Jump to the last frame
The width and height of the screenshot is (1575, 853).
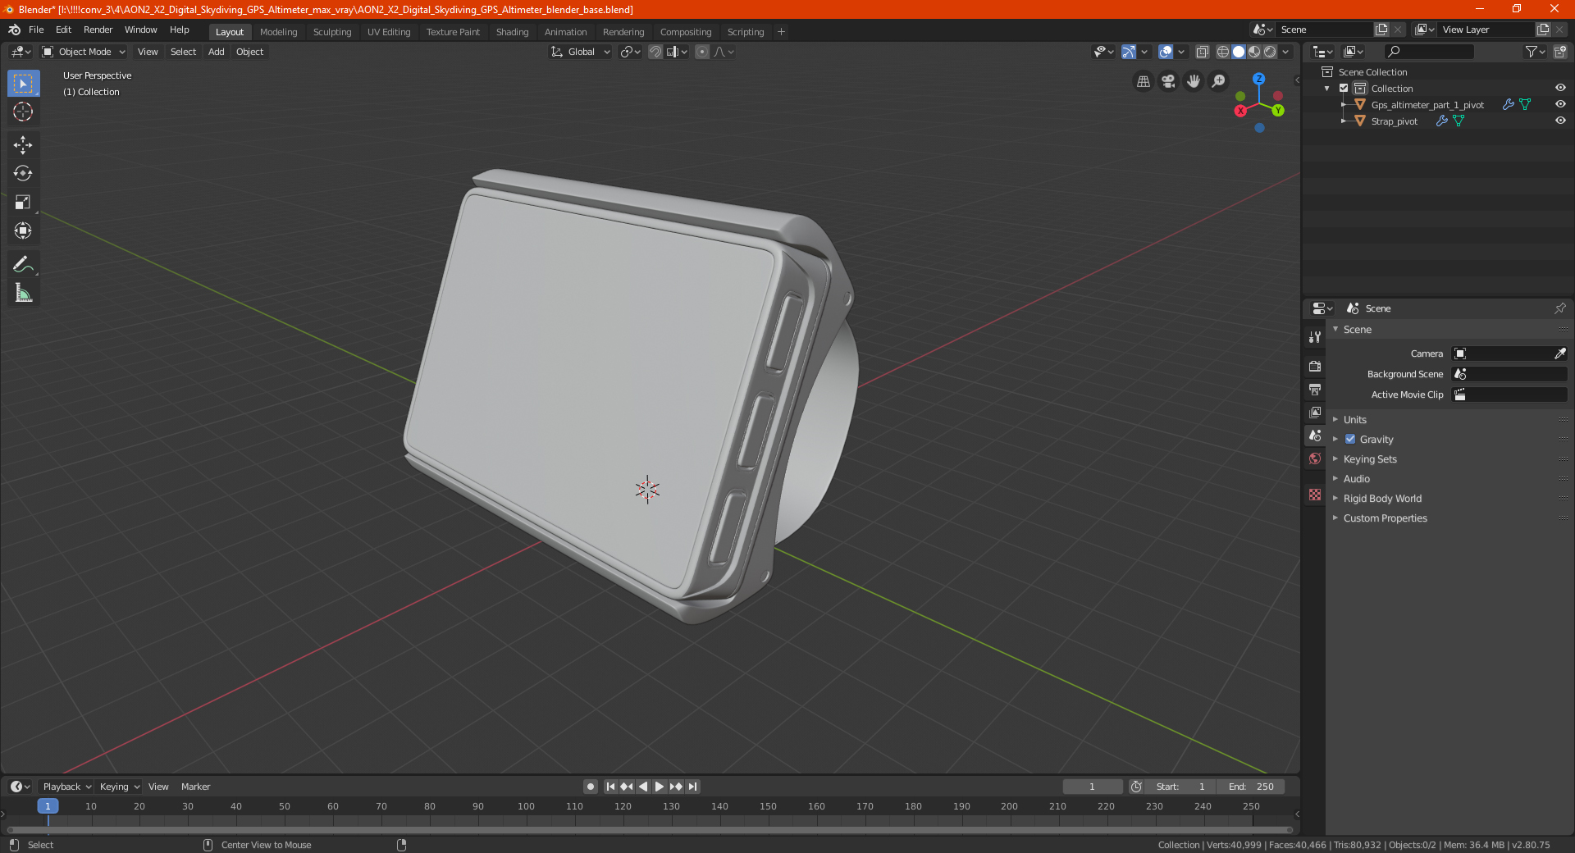tap(692, 787)
